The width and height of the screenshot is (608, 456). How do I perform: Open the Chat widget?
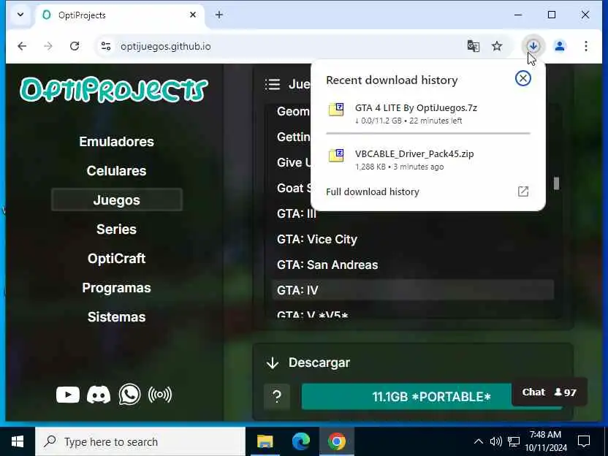(x=549, y=392)
